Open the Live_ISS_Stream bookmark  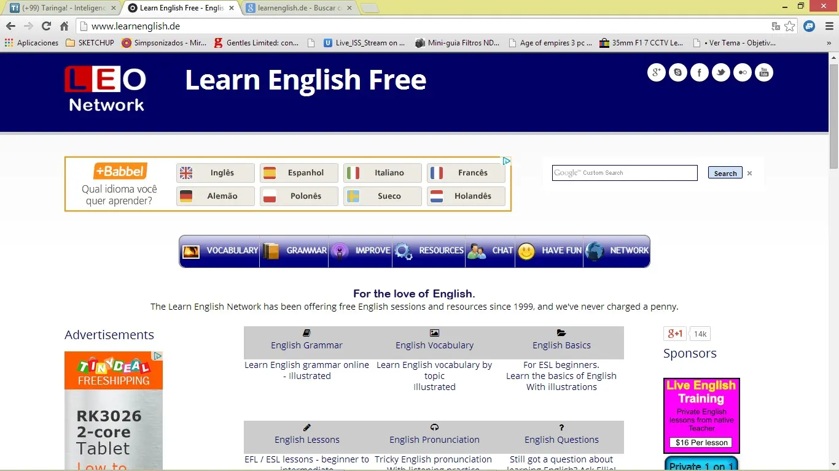[x=364, y=43]
